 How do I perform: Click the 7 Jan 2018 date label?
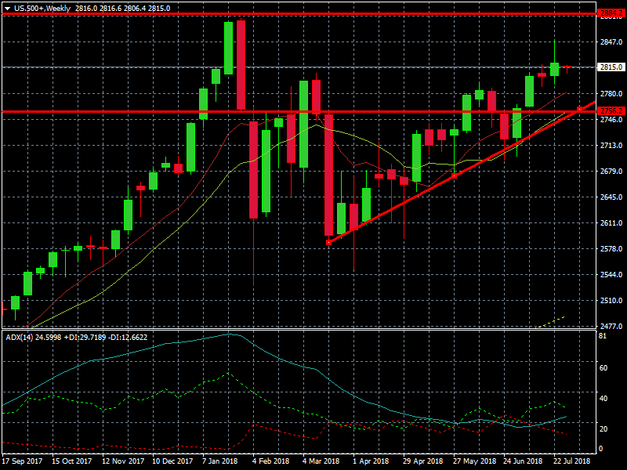(x=220, y=461)
